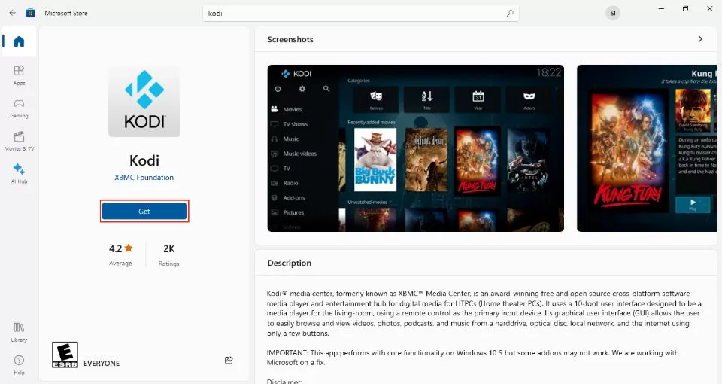Open the Home page in sidebar

(x=19, y=41)
